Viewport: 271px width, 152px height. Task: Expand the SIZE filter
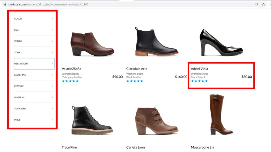click(x=33, y=30)
